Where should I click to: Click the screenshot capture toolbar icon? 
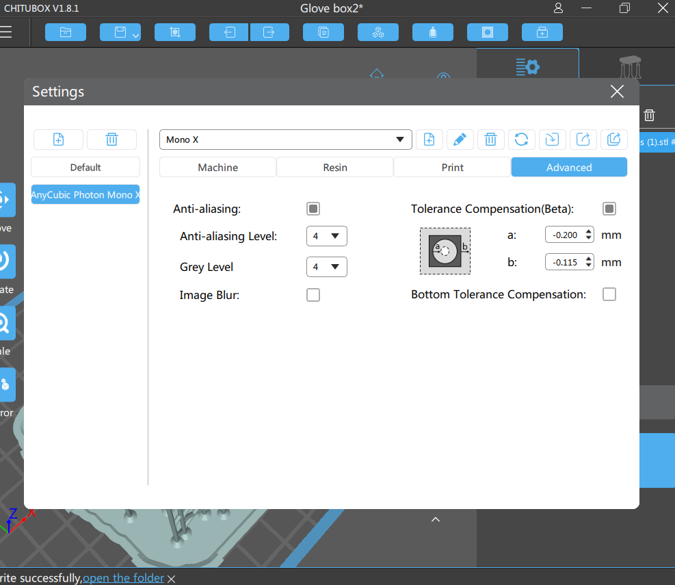point(175,32)
